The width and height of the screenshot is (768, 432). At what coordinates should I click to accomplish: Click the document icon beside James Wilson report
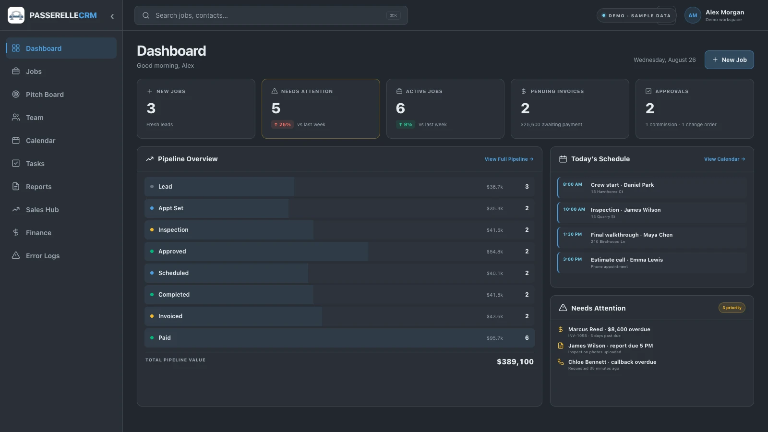point(561,346)
